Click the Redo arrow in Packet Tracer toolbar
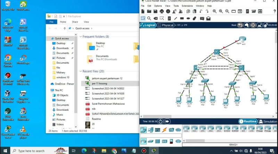The image size is (278, 154). [207, 11]
